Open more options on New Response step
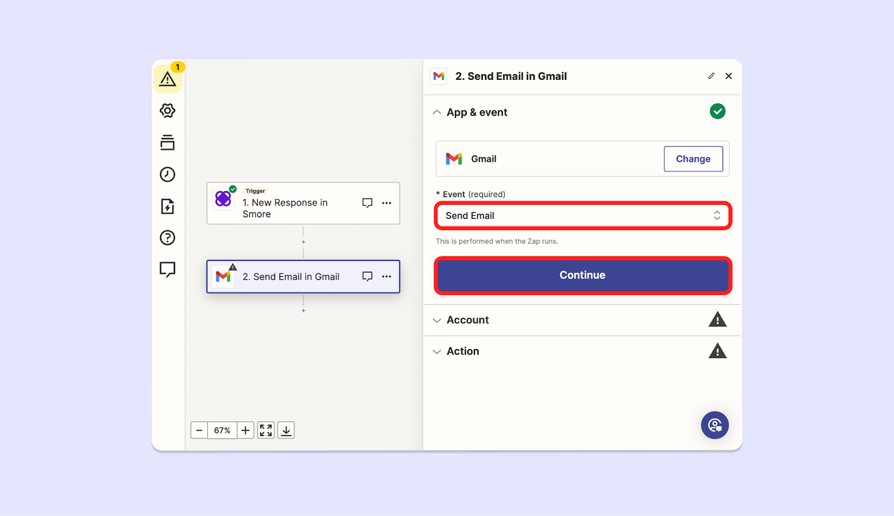 (x=387, y=203)
